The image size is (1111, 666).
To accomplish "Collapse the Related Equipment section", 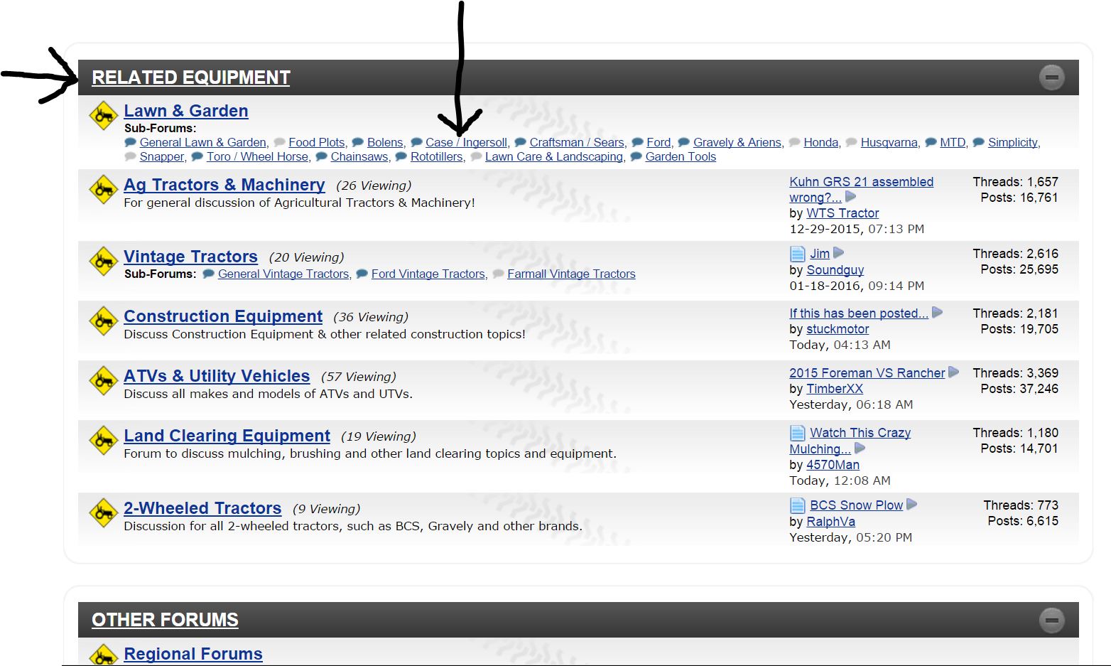I will (1051, 77).
